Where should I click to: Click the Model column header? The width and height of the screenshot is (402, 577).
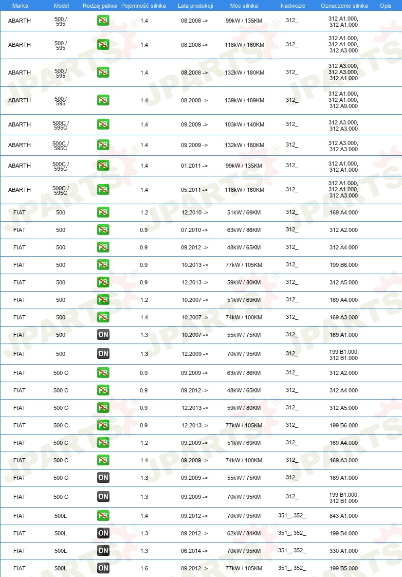(61, 6)
